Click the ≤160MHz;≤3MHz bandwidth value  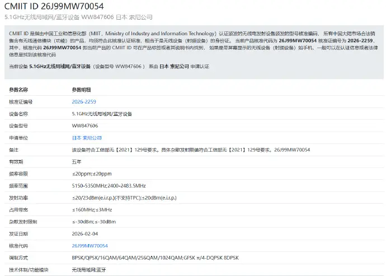pyautogui.click(x=92, y=210)
